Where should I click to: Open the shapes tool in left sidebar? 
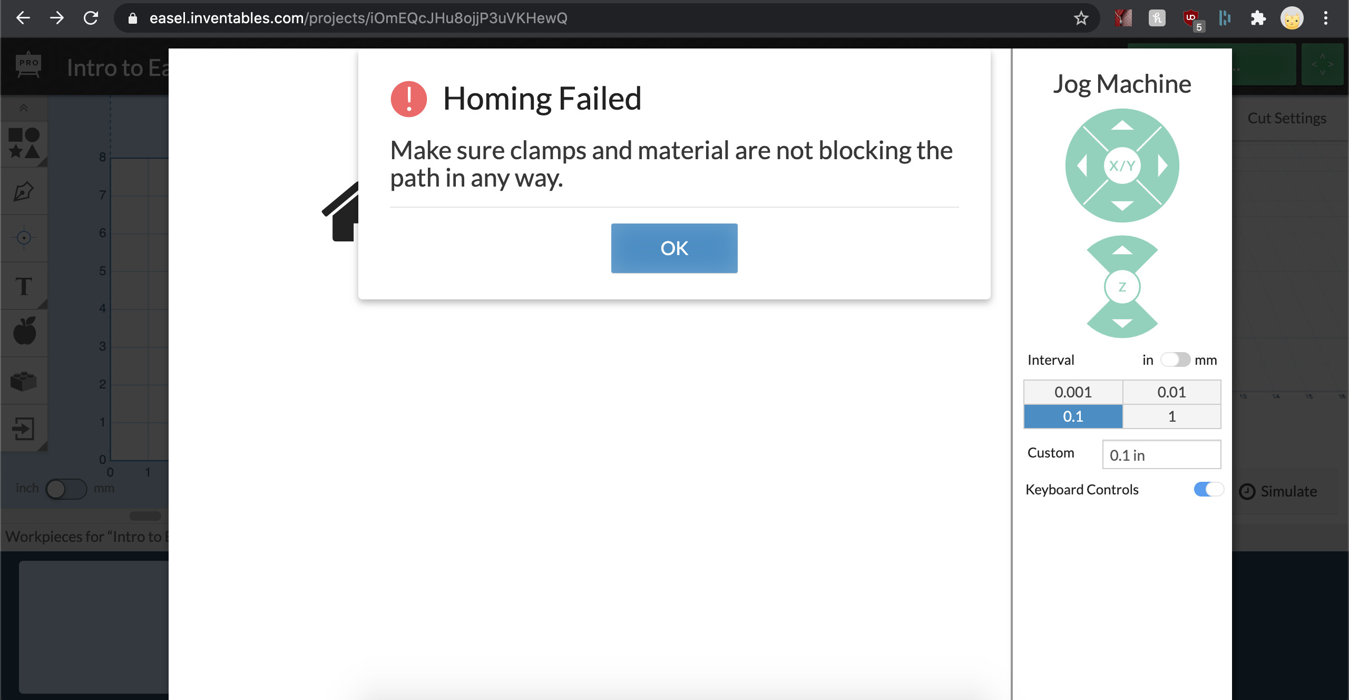click(24, 144)
